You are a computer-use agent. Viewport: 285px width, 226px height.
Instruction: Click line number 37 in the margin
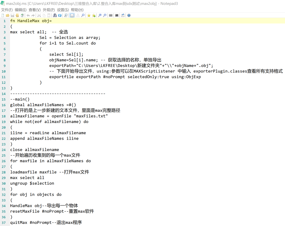(4, 223)
